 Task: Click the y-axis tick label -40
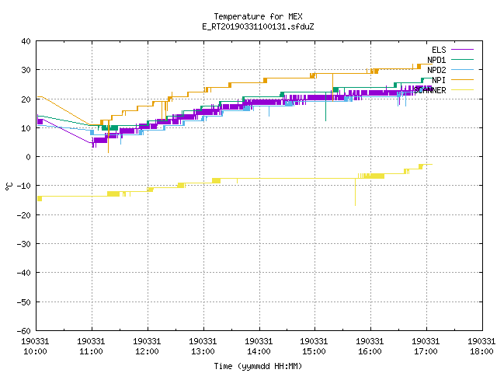point(24,273)
